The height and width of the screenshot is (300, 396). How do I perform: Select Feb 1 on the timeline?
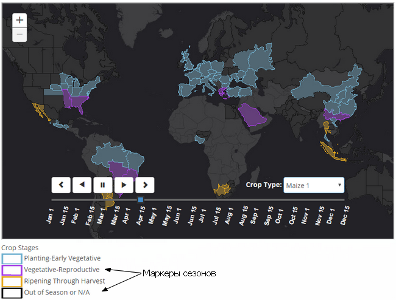76,216
